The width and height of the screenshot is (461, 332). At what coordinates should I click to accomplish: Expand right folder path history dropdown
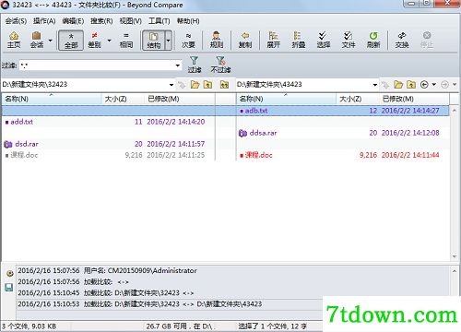point(374,85)
